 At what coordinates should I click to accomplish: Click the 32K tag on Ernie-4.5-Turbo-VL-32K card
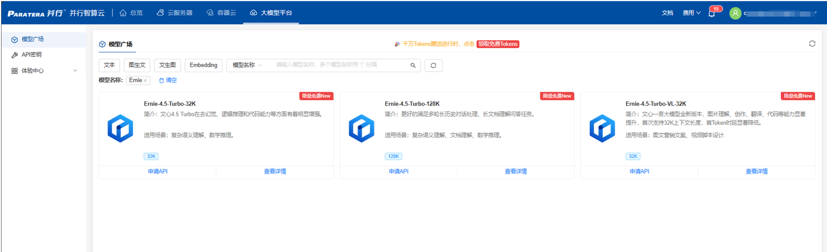point(633,156)
